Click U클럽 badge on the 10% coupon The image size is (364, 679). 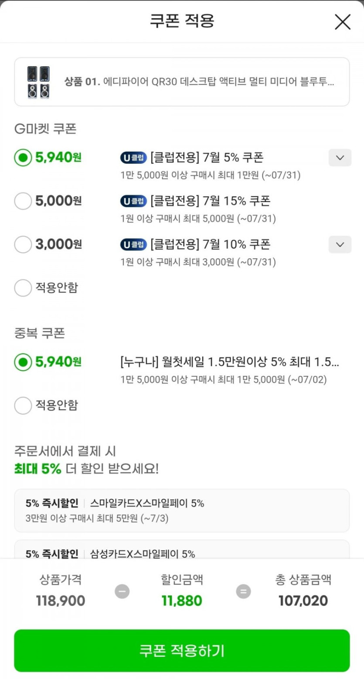point(133,245)
